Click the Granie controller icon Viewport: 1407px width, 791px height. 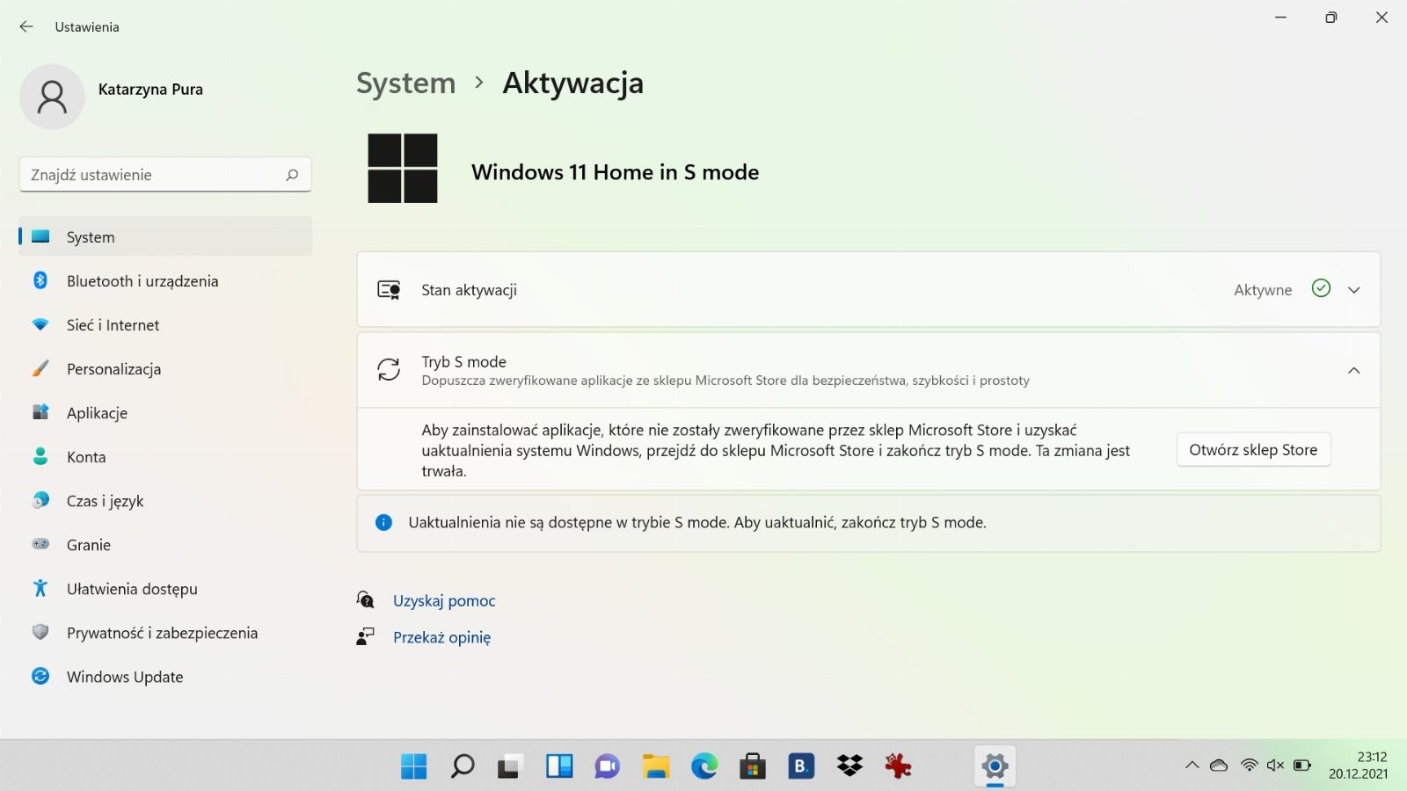tap(40, 544)
